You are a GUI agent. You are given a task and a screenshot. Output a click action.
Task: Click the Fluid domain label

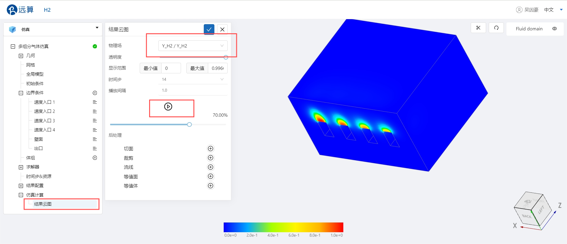[x=529, y=29]
